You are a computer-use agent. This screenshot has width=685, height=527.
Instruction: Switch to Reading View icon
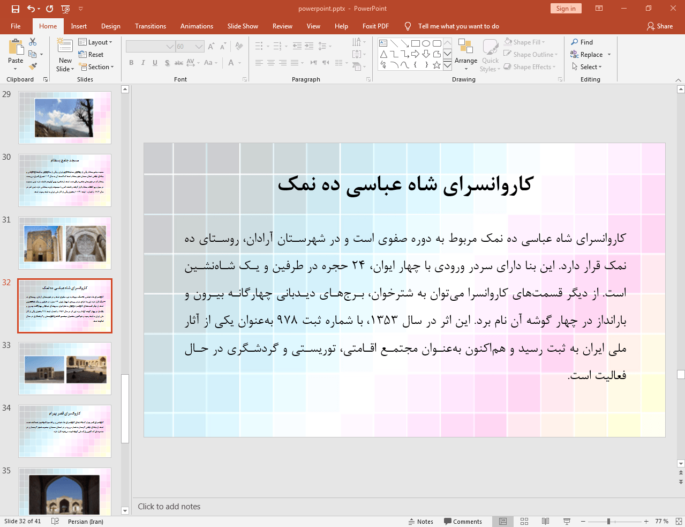[x=545, y=521]
